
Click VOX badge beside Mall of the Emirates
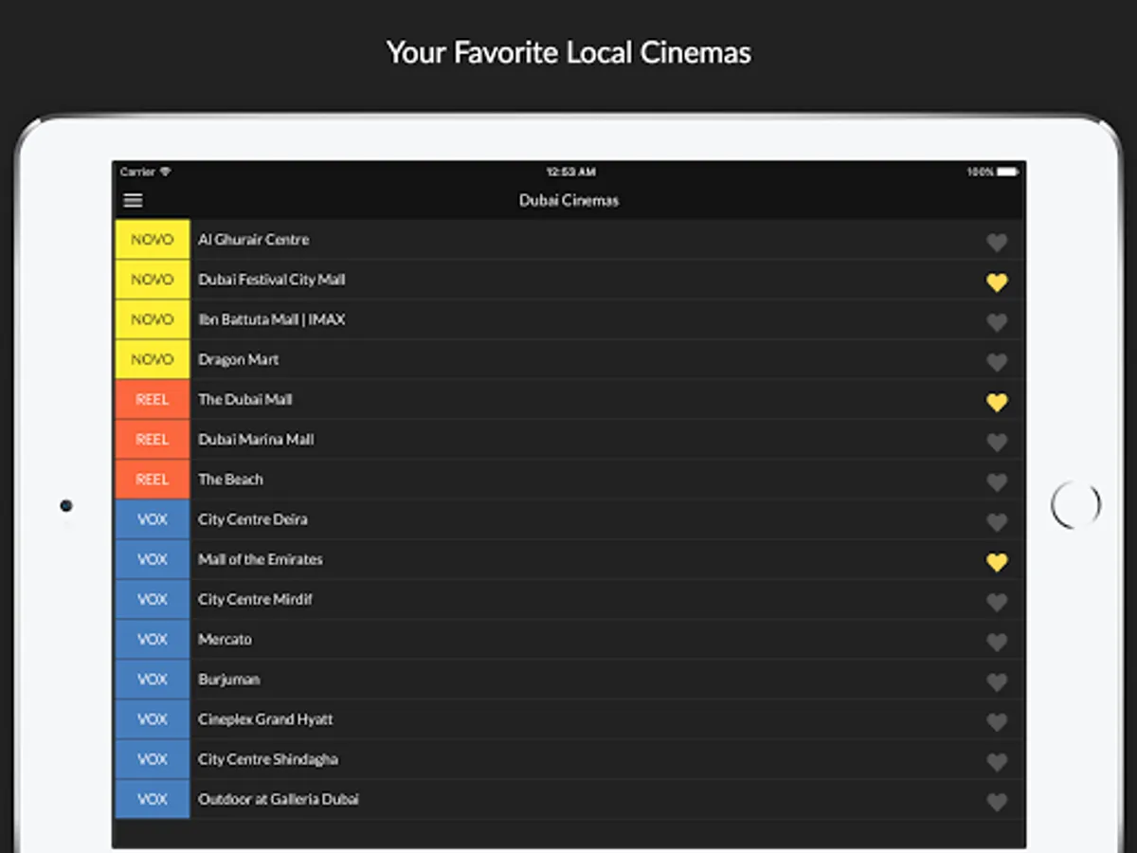coord(153,559)
